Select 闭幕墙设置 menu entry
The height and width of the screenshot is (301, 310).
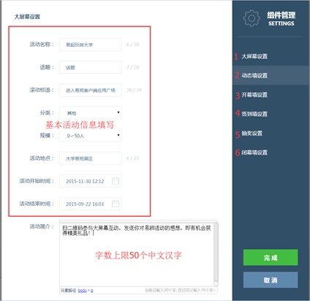(x=271, y=152)
